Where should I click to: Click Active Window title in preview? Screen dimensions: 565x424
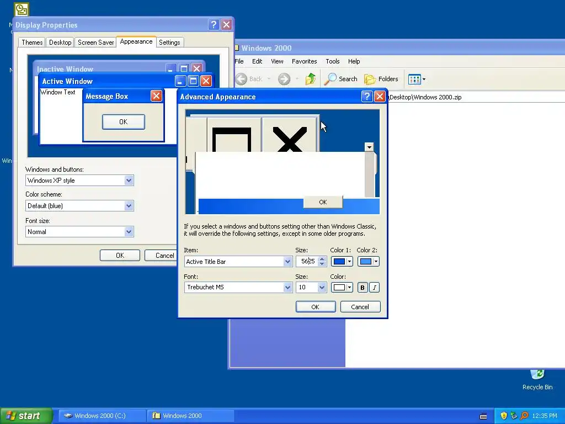click(67, 82)
